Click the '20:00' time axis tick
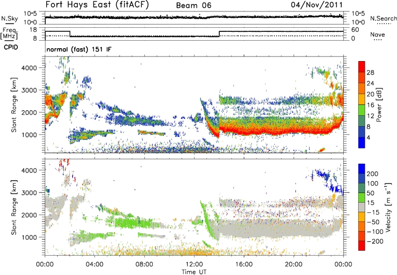The height and width of the screenshot is (275, 397). click(294, 265)
